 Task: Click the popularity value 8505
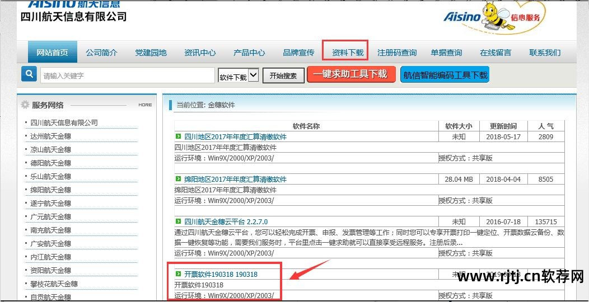(x=546, y=180)
